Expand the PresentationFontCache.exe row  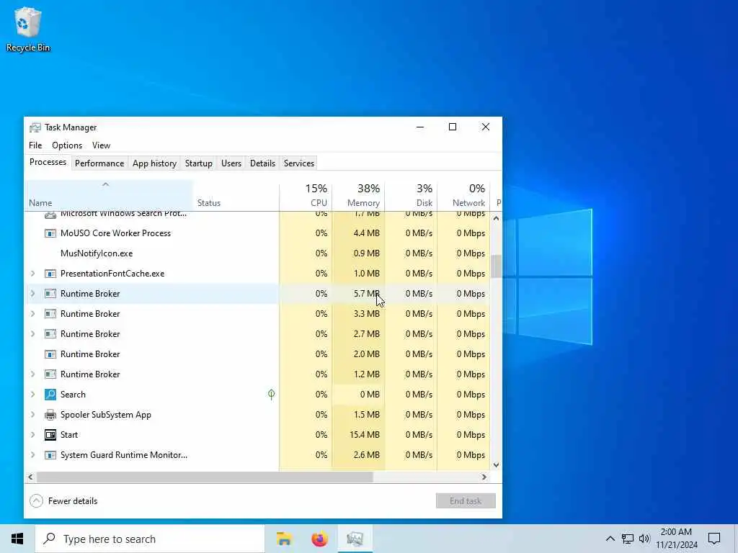[x=32, y=274]
